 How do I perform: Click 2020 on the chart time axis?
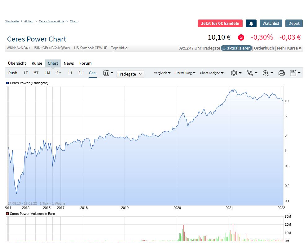[x=177, y=208]
